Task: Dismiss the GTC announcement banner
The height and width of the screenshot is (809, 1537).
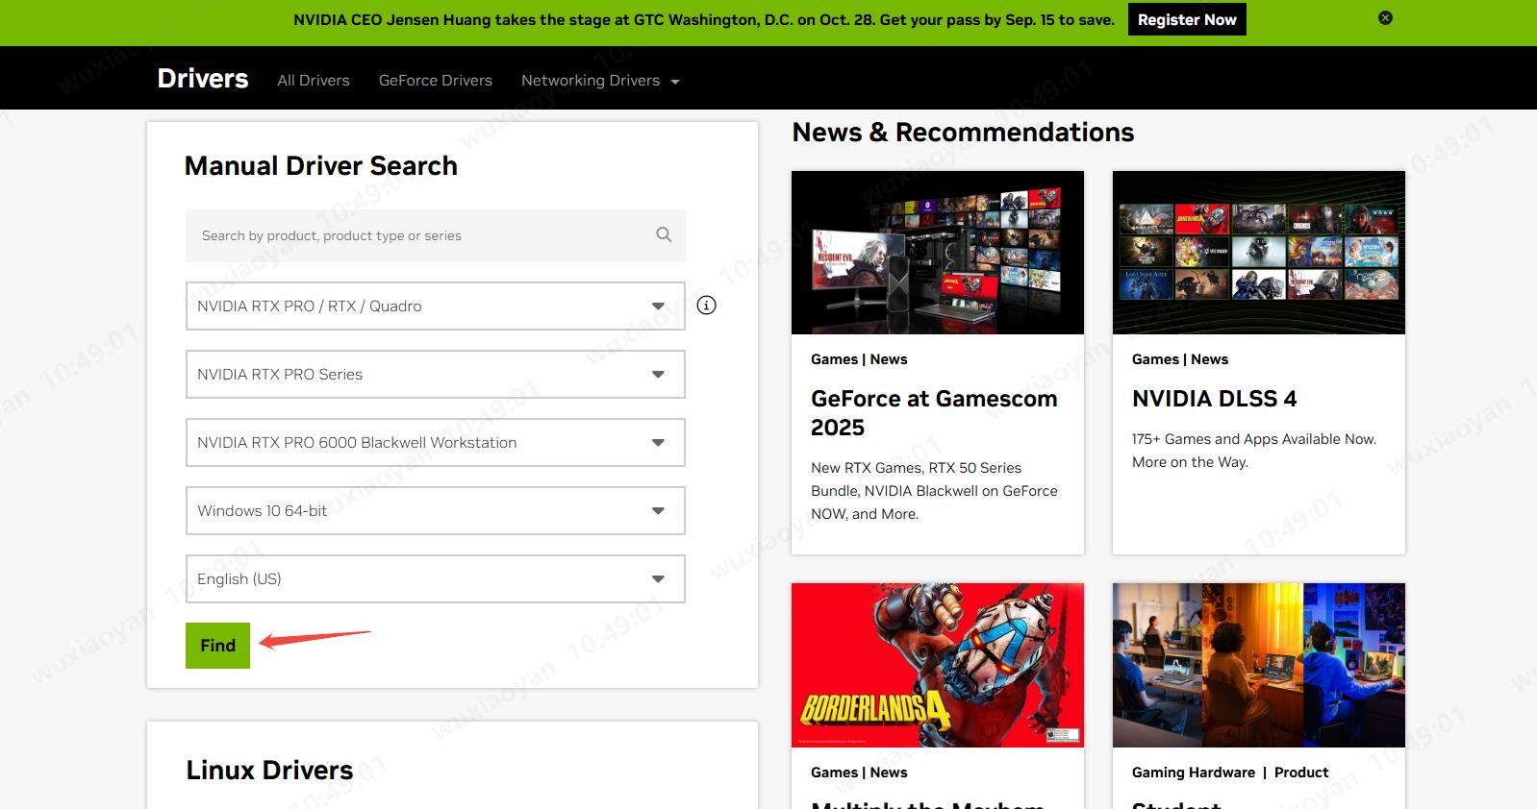Action: click(x=1385, y=18)
